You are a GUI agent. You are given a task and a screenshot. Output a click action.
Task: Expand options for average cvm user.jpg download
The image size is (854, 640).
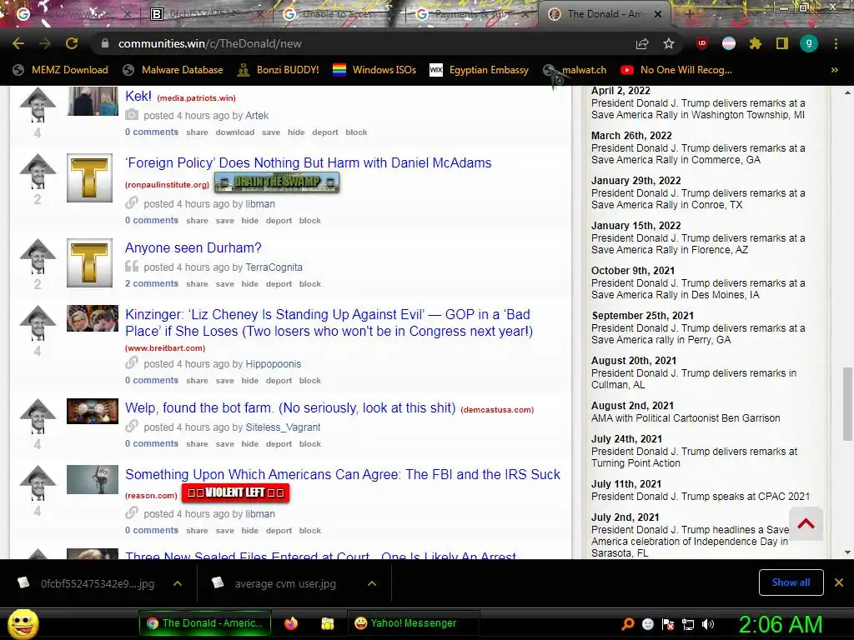click(x=372, y=583)
